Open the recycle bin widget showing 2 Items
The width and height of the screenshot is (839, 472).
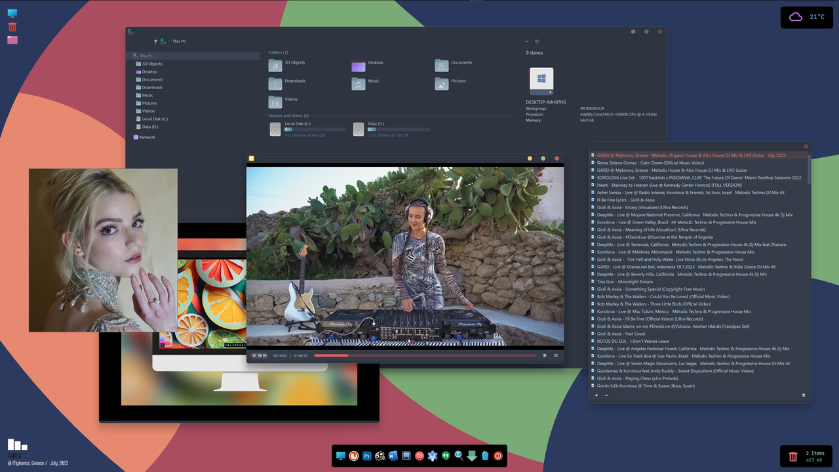pos(806,456)
